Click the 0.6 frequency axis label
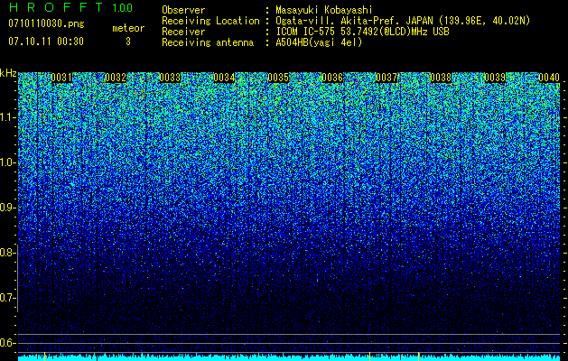 pos(7,343)
